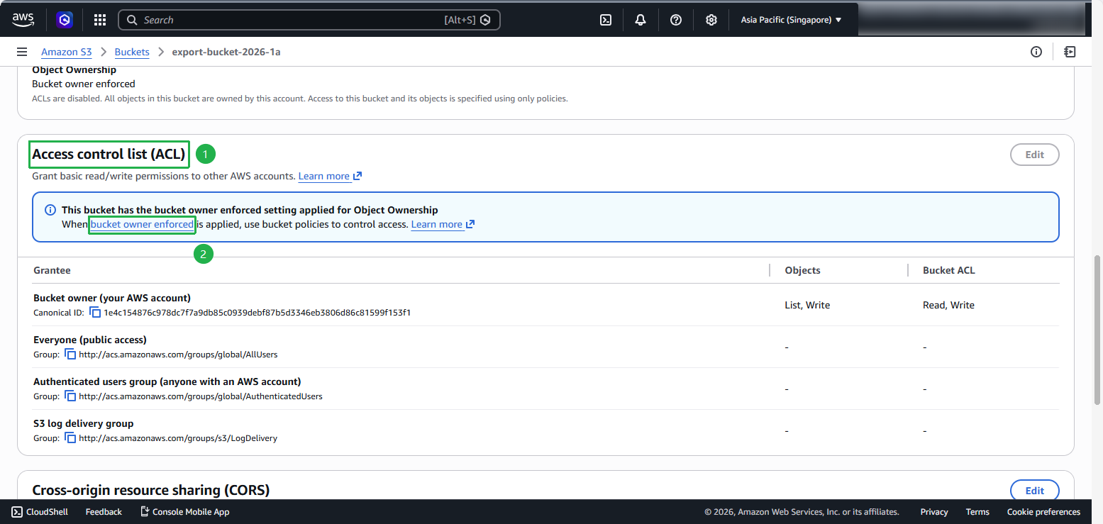Copy the bucket owner canonical ID
Image resolution: width=1103 pixels, height=524 pixels.
tap(96, 312)
